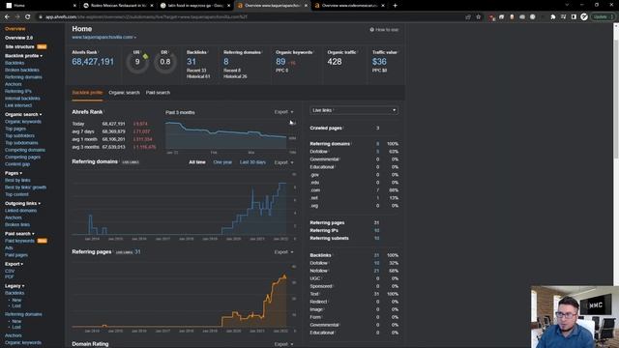The image size is (619, 348).
Task: Open Organic keywords in sidebar
Action: point(23,122)
